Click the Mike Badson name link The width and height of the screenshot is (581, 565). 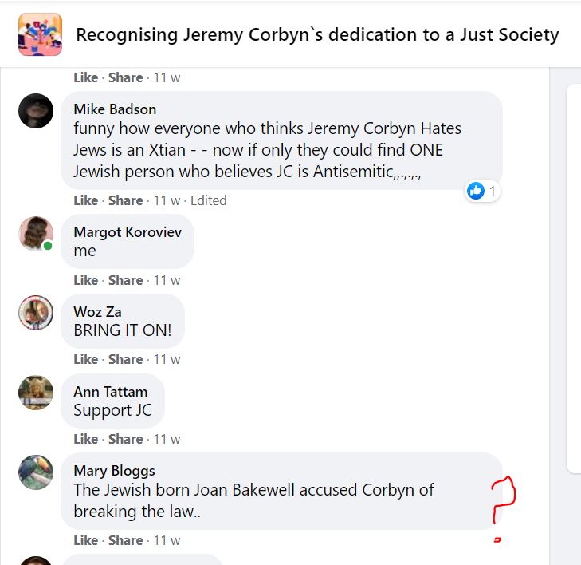click(115, 109)
